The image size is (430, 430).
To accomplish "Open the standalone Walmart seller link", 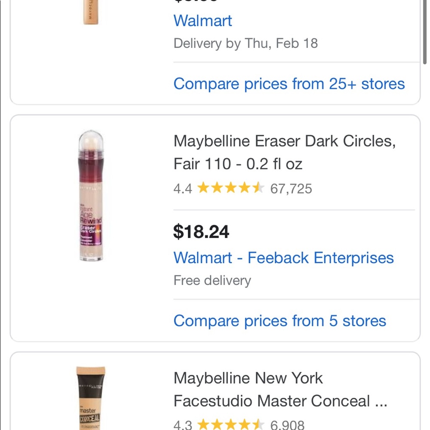I will (203, 21).
